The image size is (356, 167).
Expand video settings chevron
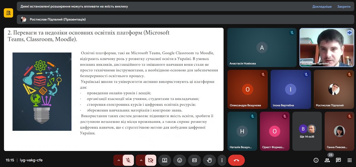tap(141, 160)
